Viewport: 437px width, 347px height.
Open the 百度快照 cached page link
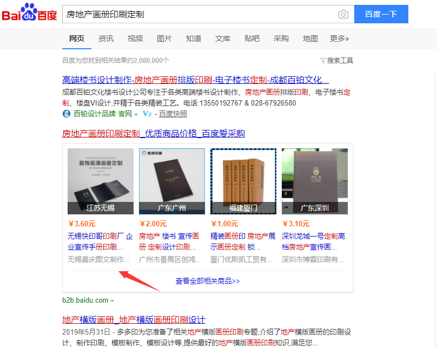coord(173,114)
